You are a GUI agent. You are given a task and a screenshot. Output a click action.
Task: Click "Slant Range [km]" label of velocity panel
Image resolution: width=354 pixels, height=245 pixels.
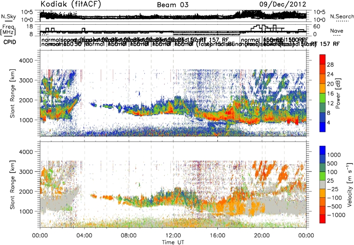point(12,184)
